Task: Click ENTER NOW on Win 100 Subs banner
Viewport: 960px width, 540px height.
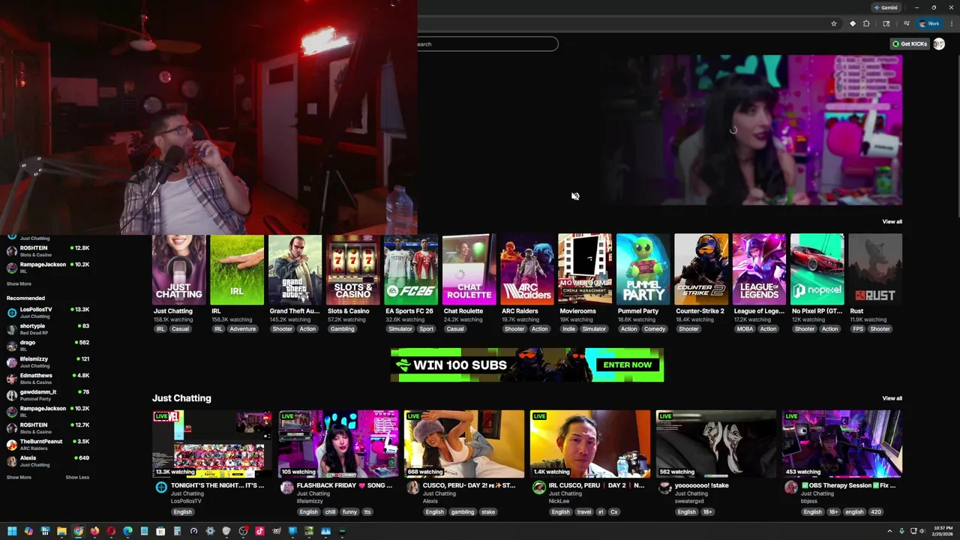Action: [x=627, y=365]
